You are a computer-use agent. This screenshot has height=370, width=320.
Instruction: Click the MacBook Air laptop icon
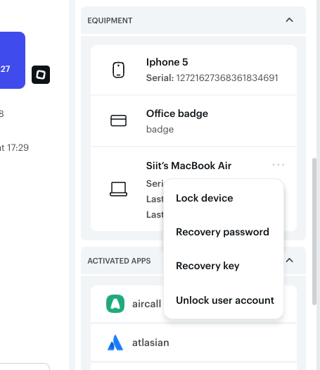[118, 189]
